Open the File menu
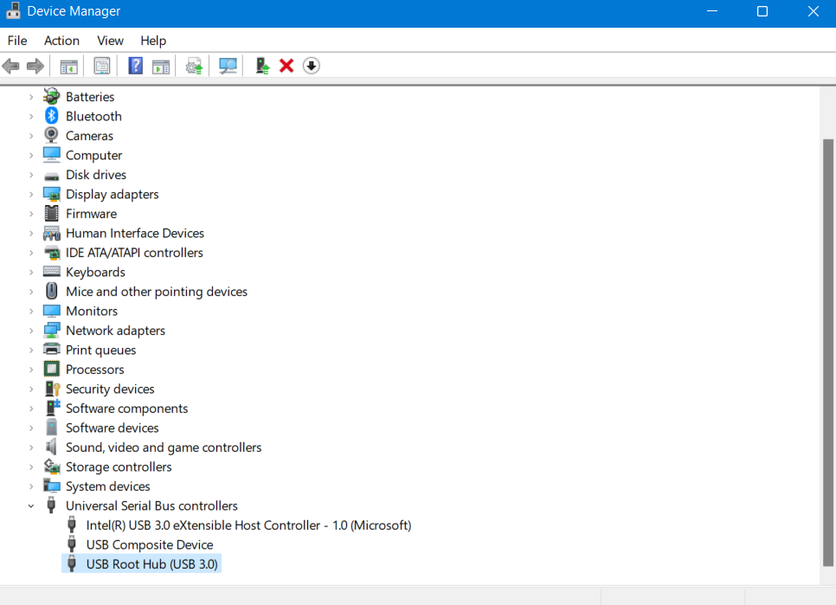This screenshot has height=605, width=836. [x=17, y=41]
